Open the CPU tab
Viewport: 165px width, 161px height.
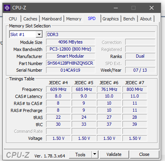point(13,19)
